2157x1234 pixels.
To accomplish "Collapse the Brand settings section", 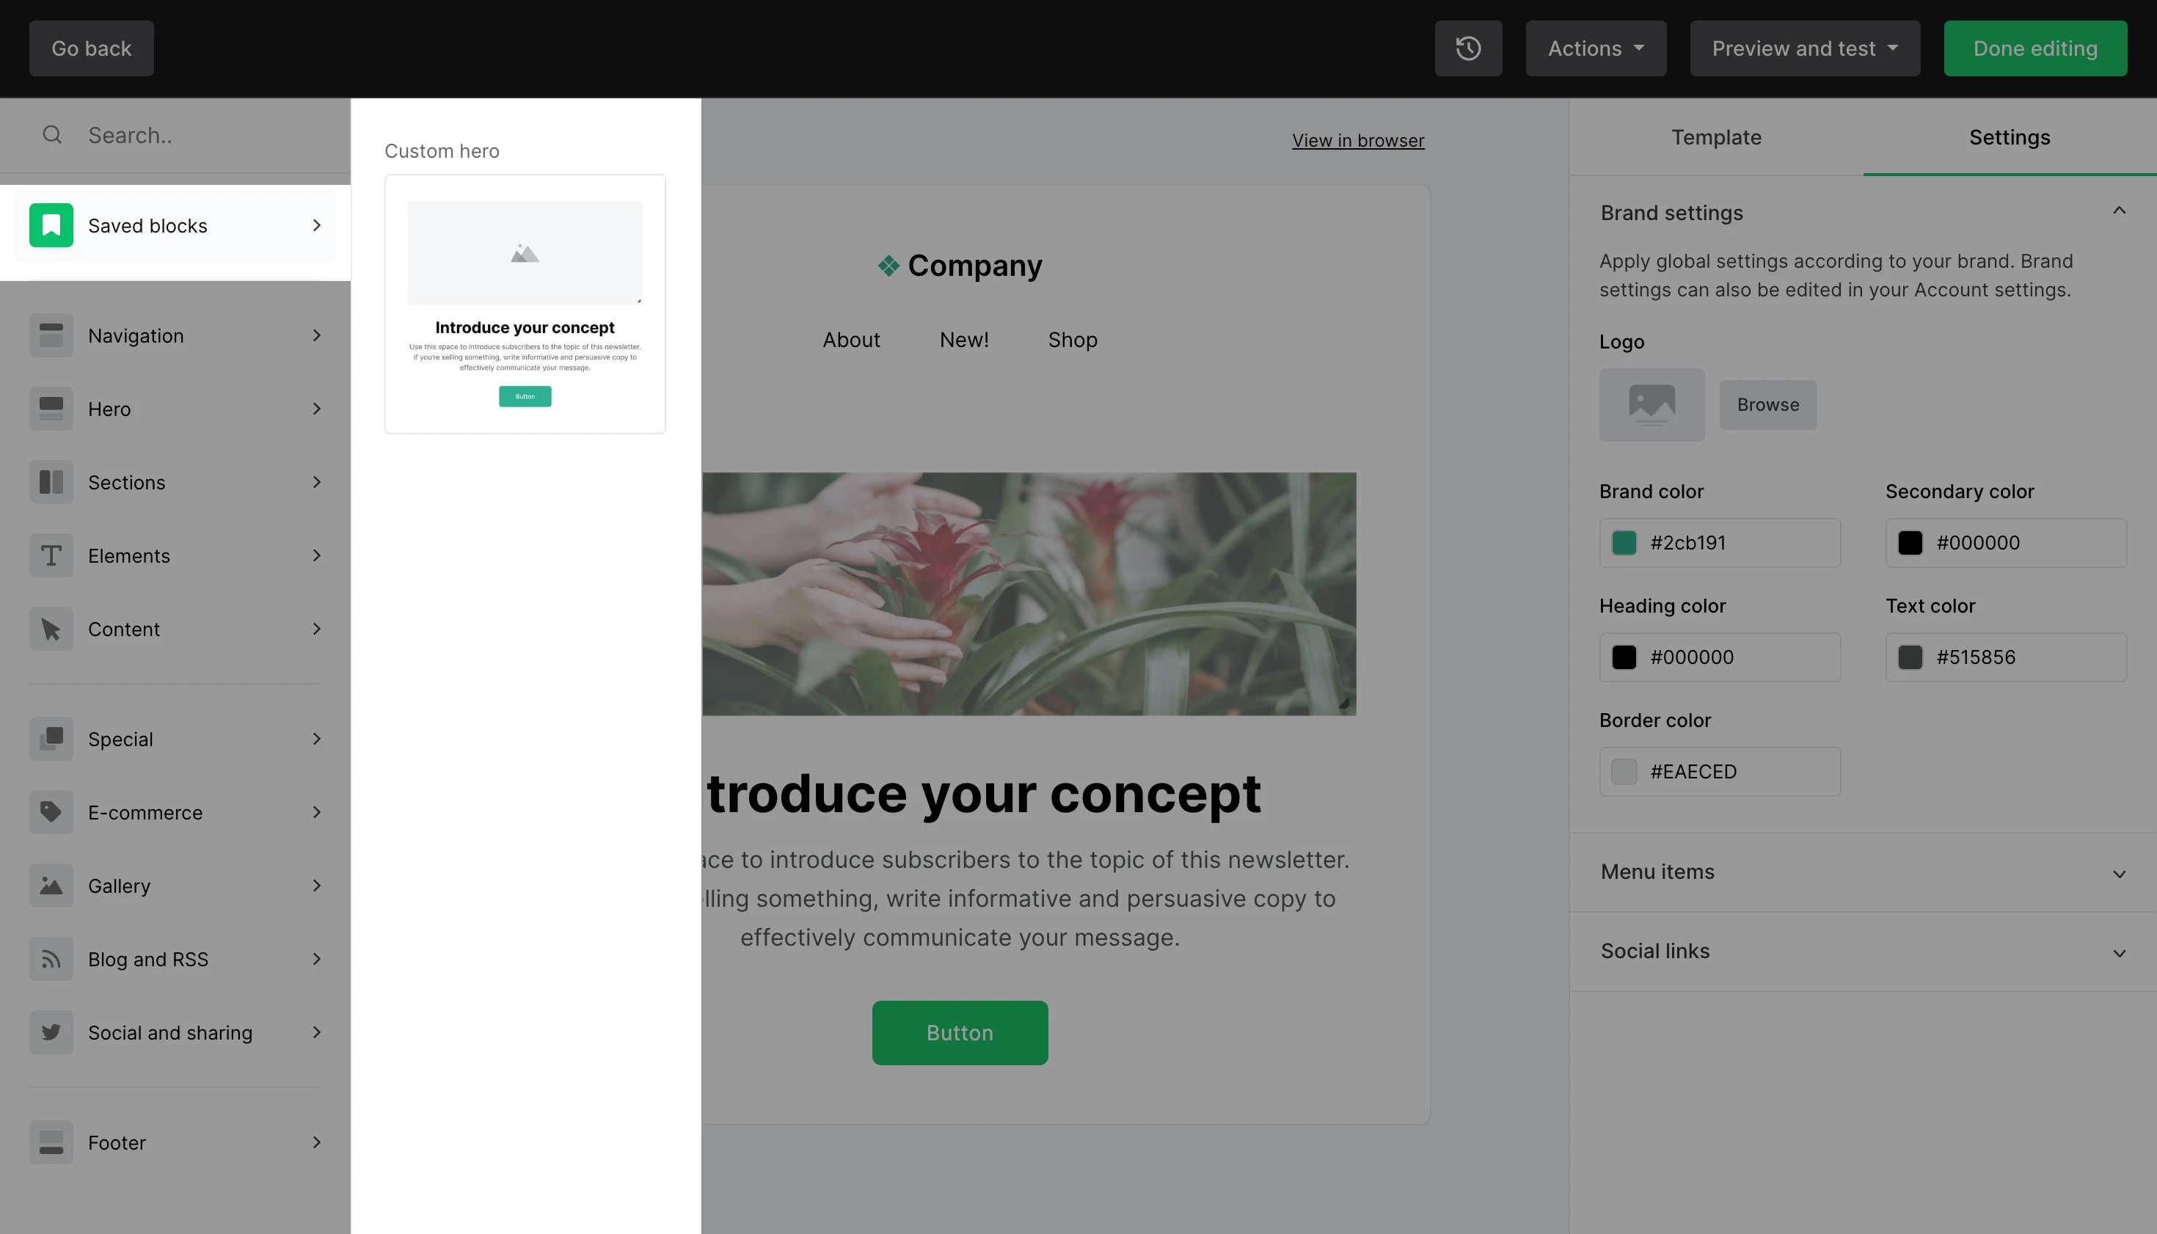I will tap(2118, 212).
